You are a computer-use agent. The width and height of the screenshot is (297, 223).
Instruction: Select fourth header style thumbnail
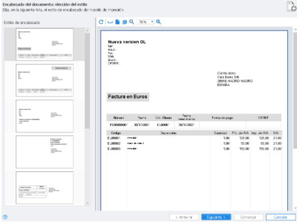click(45, 152)
